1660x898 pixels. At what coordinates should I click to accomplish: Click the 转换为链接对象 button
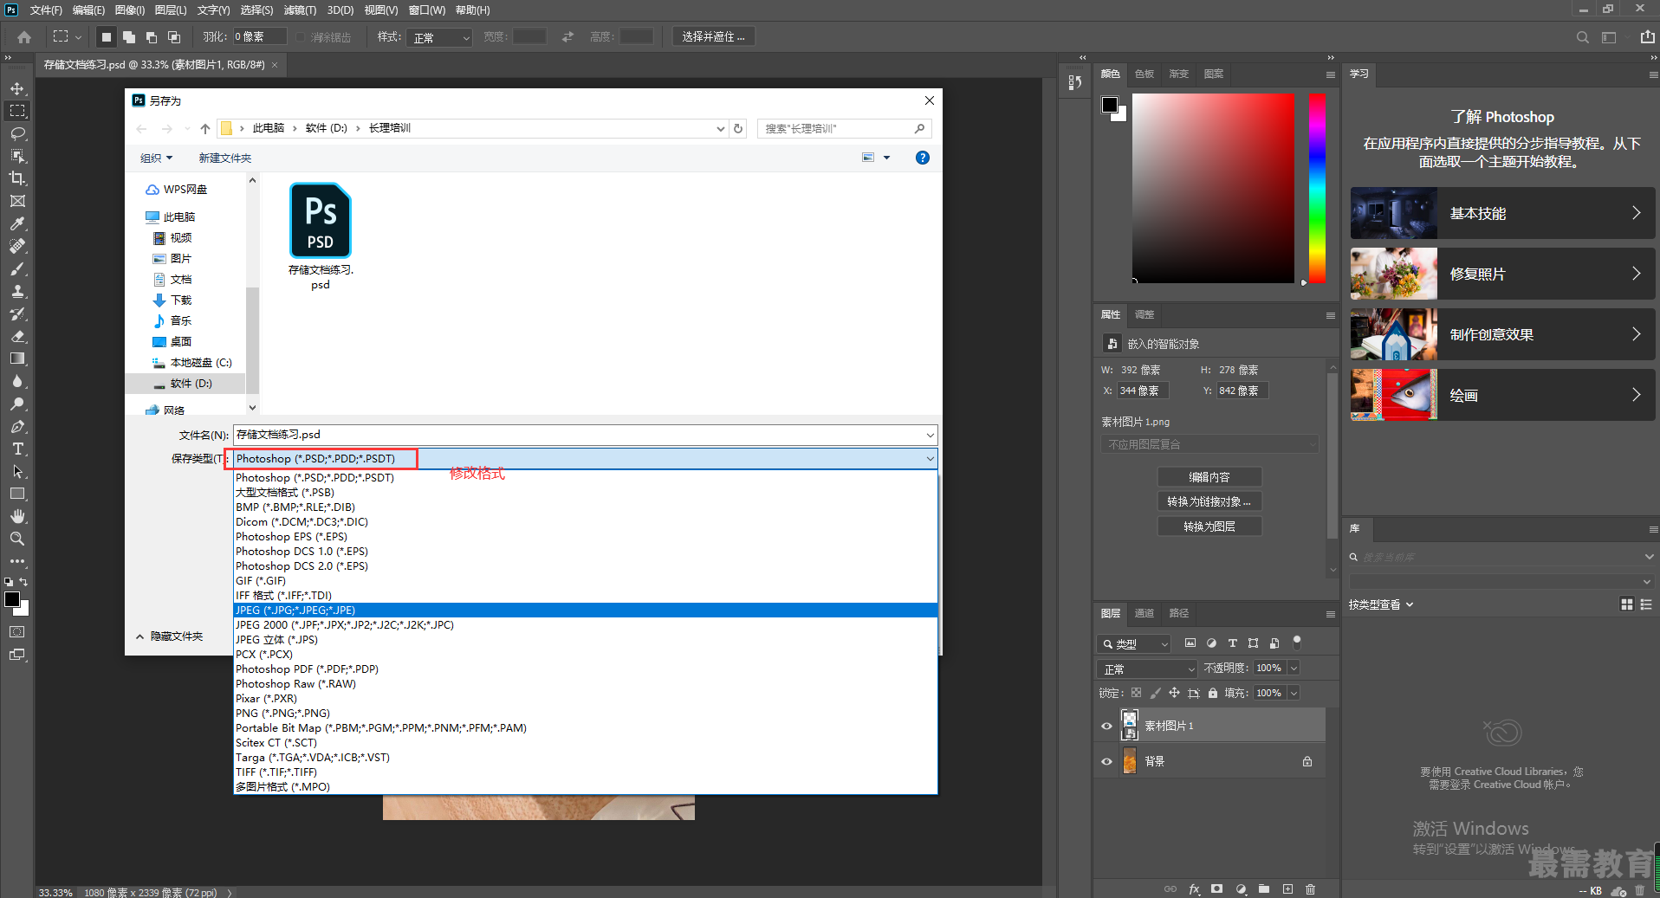pos(1209,501)
